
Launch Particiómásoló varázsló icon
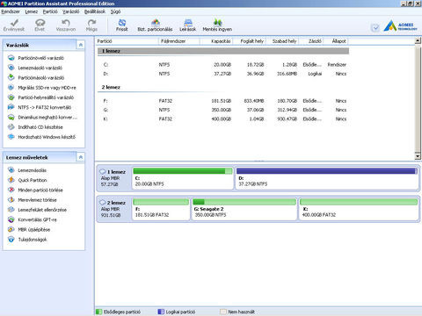pos(11,77)
